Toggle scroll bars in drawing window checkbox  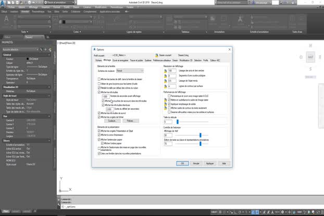point(99,79)
